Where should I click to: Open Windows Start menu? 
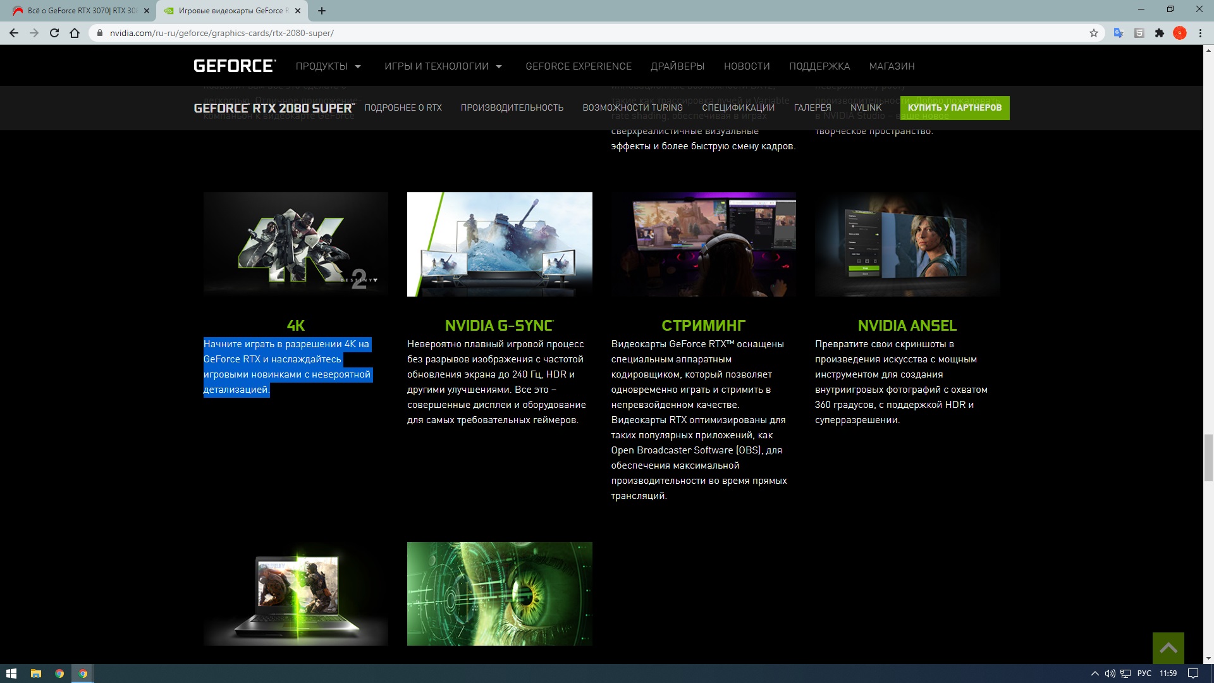coord(11,674)
